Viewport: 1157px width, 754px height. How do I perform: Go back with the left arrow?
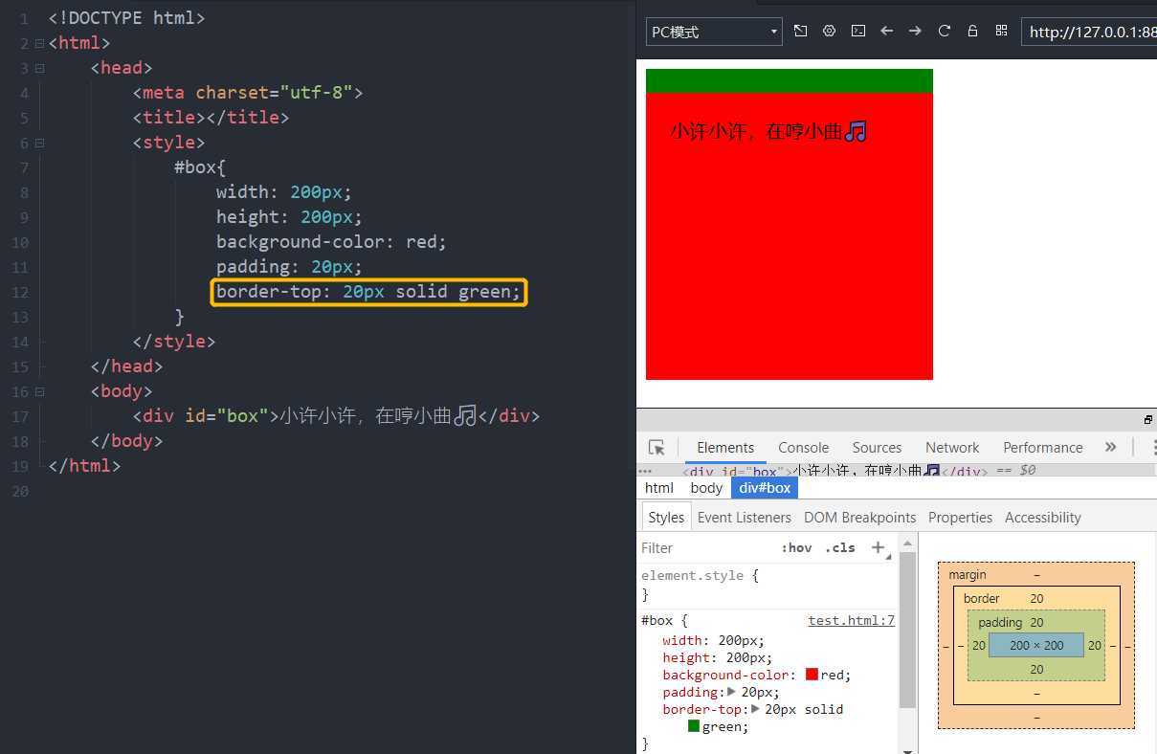887,31
